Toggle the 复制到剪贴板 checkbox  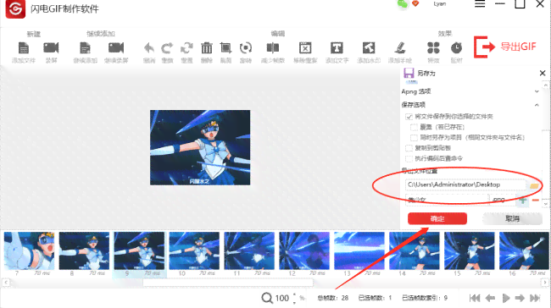point(409,148)
